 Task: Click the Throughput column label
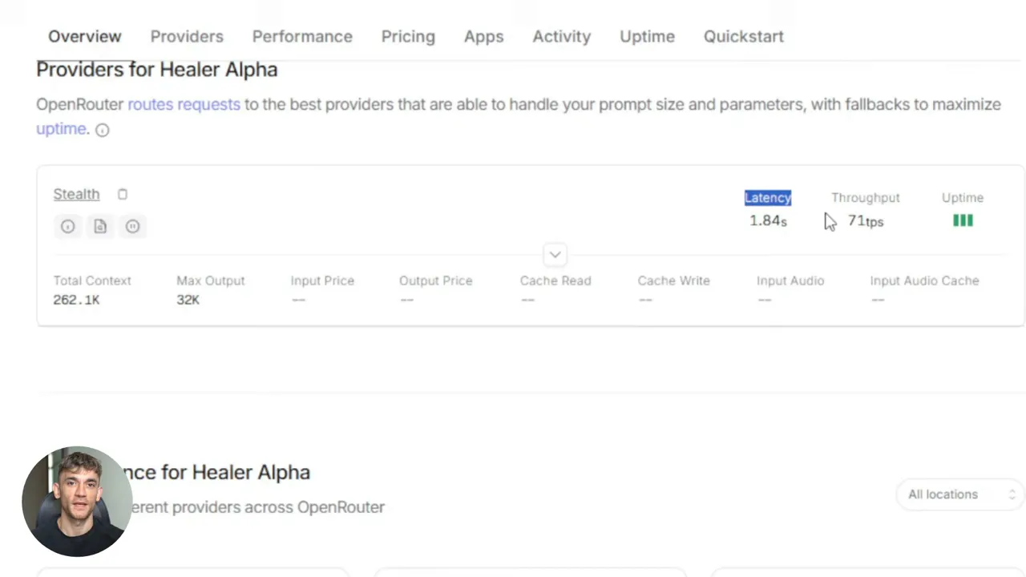[865, 197]
